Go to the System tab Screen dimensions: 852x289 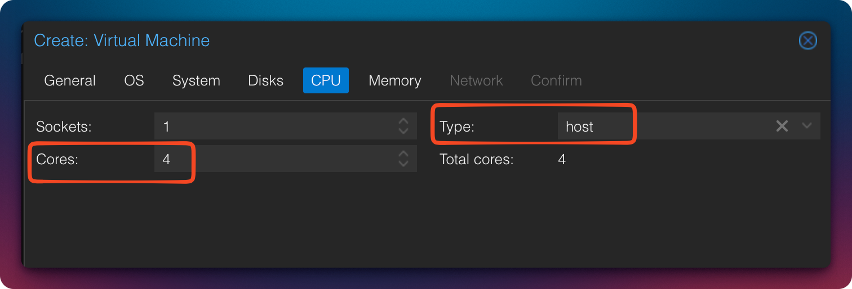coord(196,80)
